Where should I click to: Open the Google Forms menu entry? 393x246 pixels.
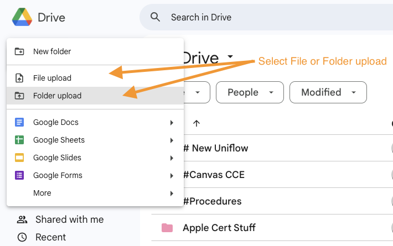(x=95, y=175)
